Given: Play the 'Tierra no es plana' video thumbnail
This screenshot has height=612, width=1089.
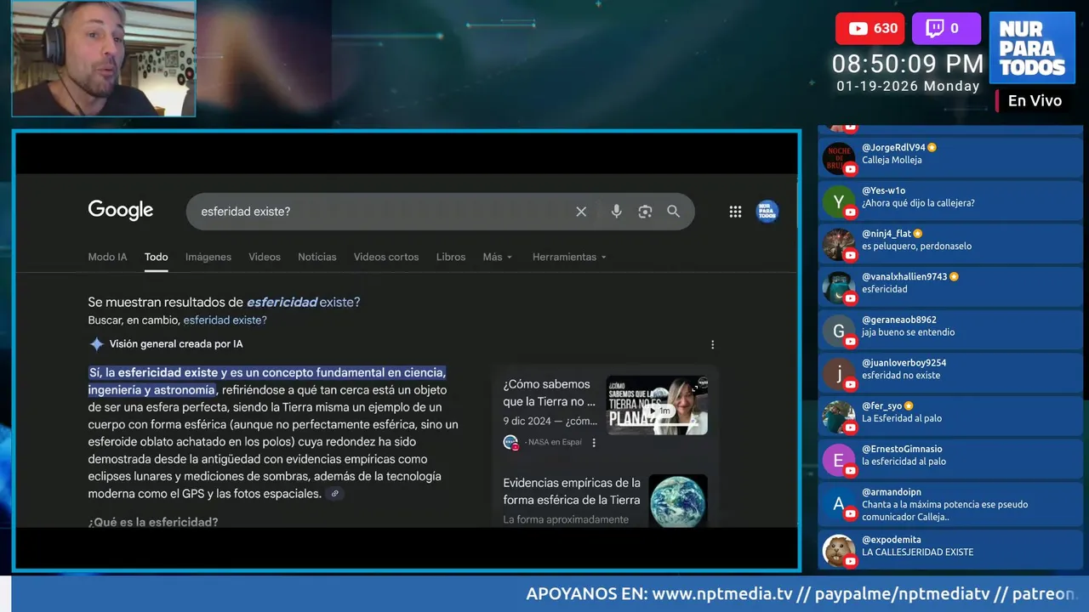Looking at the screenshot, I should (x=657, y=406).
